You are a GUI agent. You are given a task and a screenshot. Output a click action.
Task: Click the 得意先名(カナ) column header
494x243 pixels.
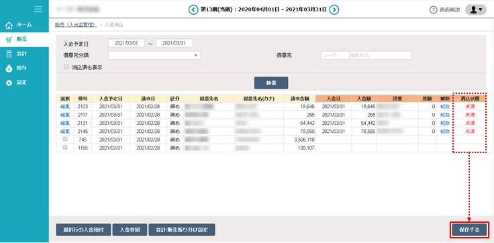[x=258, y=98]
